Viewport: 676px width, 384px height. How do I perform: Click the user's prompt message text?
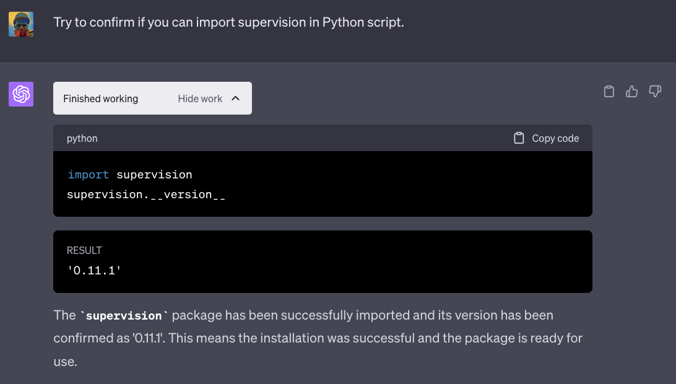228,22
